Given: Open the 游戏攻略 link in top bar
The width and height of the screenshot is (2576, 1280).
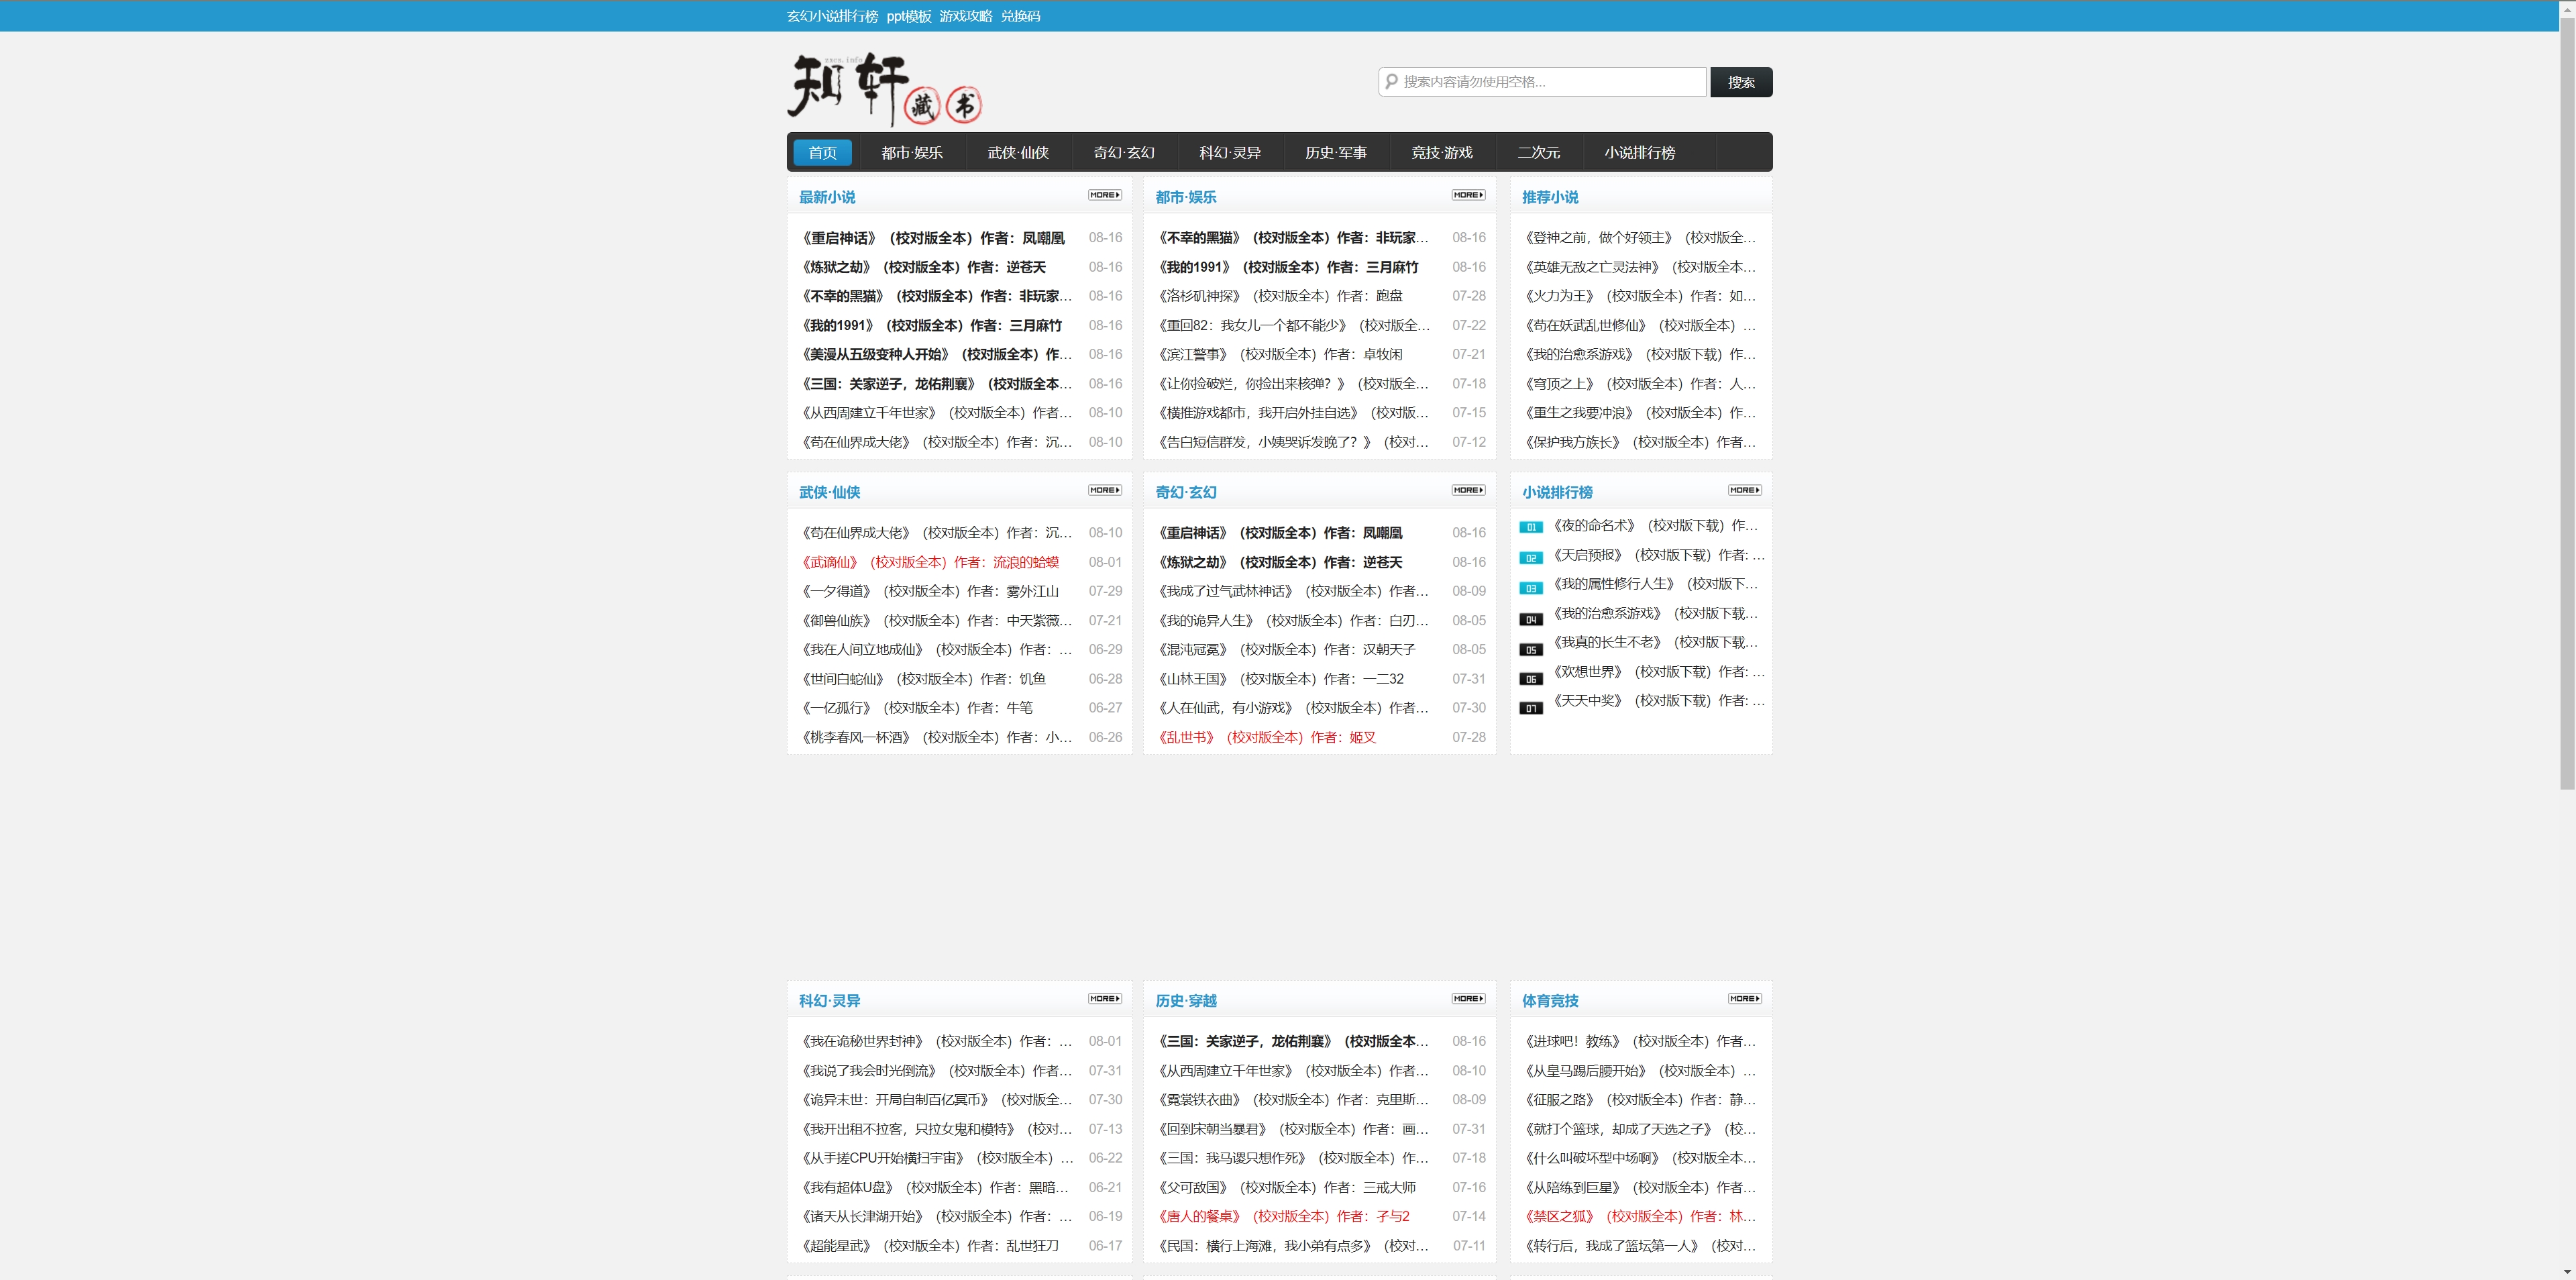Looking at the screenshot, I should point(965,16).
